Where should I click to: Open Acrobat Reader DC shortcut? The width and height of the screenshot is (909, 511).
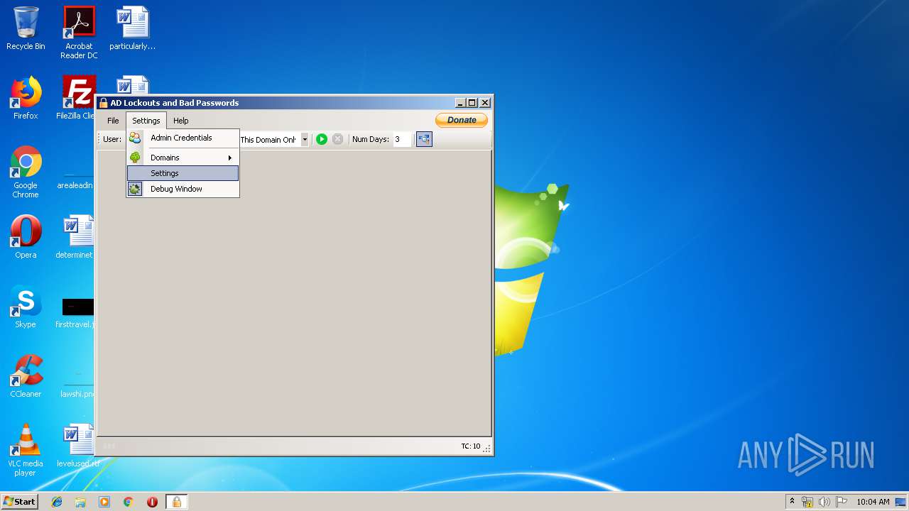(79, 33)
